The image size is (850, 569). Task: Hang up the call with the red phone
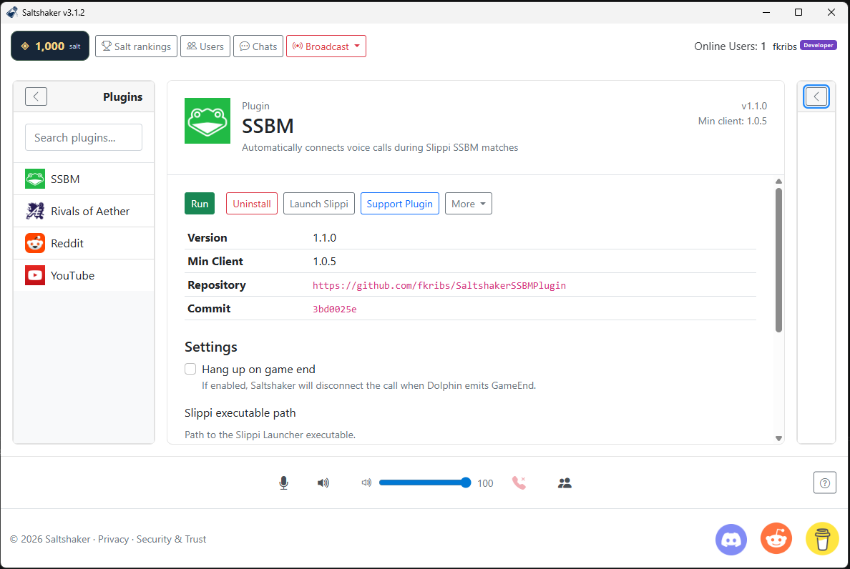tap(519, 483)
